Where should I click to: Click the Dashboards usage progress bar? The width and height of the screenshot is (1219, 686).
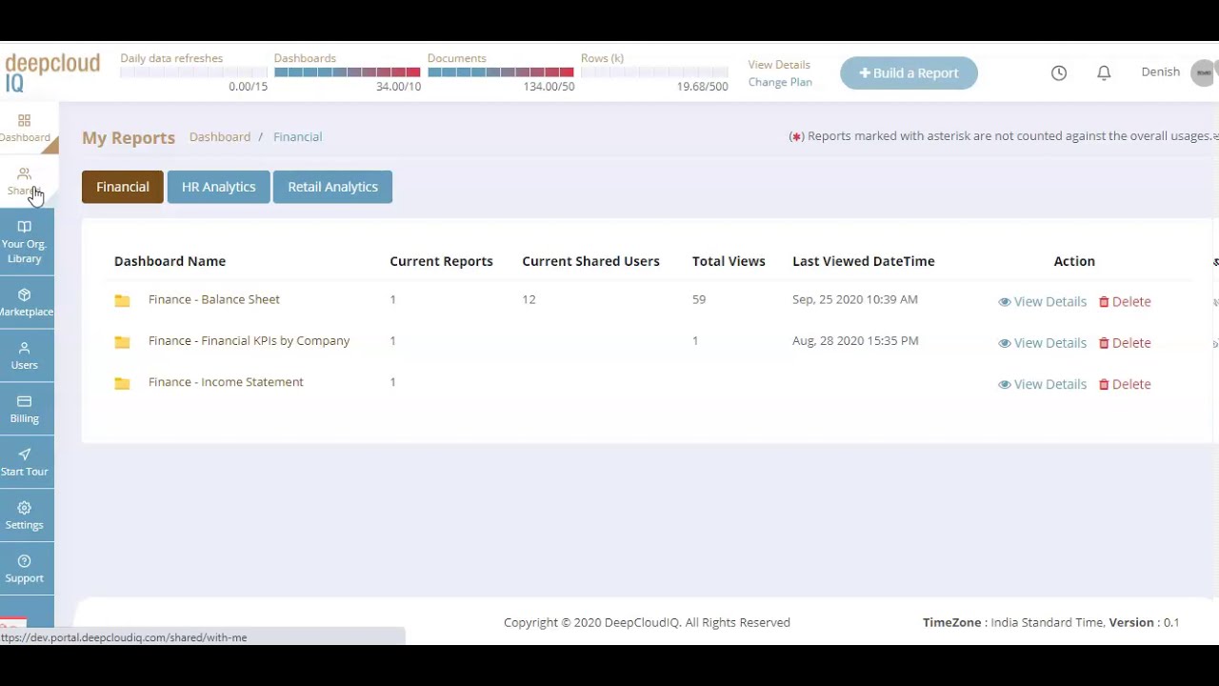(x=347, y=72)
